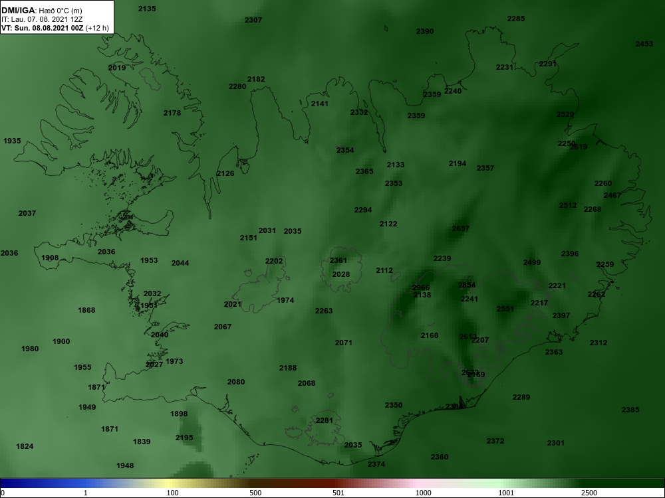
Task: Select the 2071 height label
Action: (x=344, y=343)
